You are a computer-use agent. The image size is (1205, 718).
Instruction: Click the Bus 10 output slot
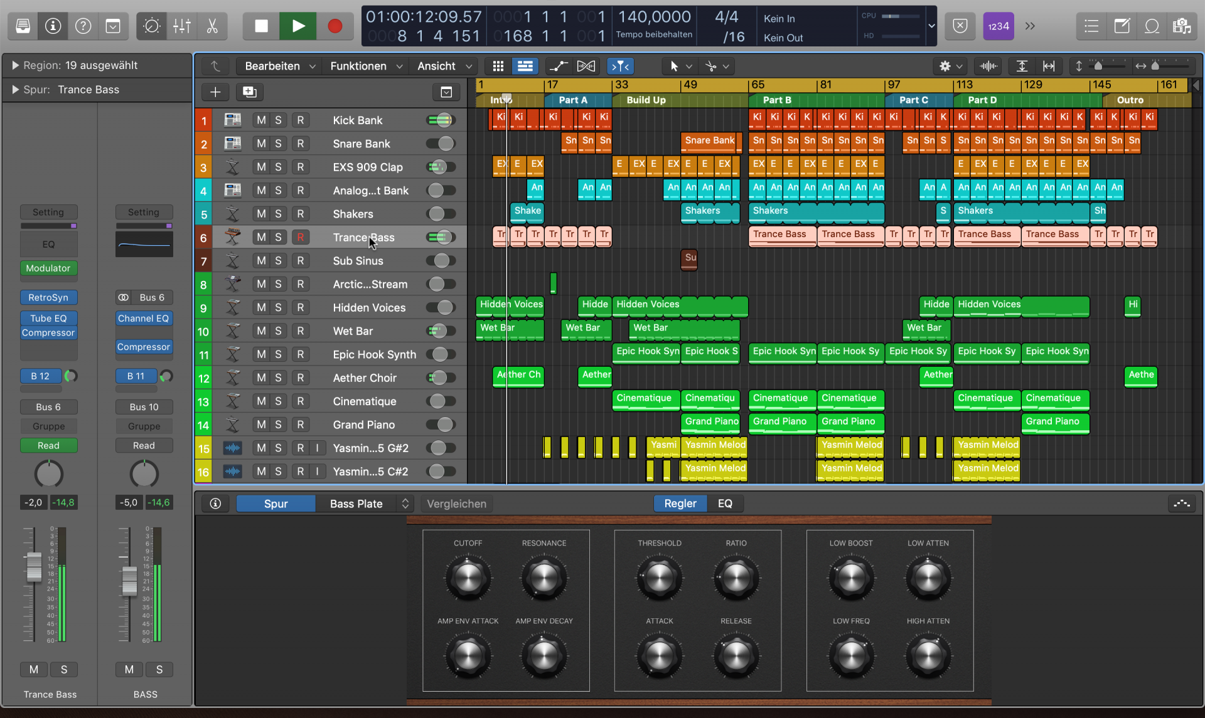(x=144, y=406)
